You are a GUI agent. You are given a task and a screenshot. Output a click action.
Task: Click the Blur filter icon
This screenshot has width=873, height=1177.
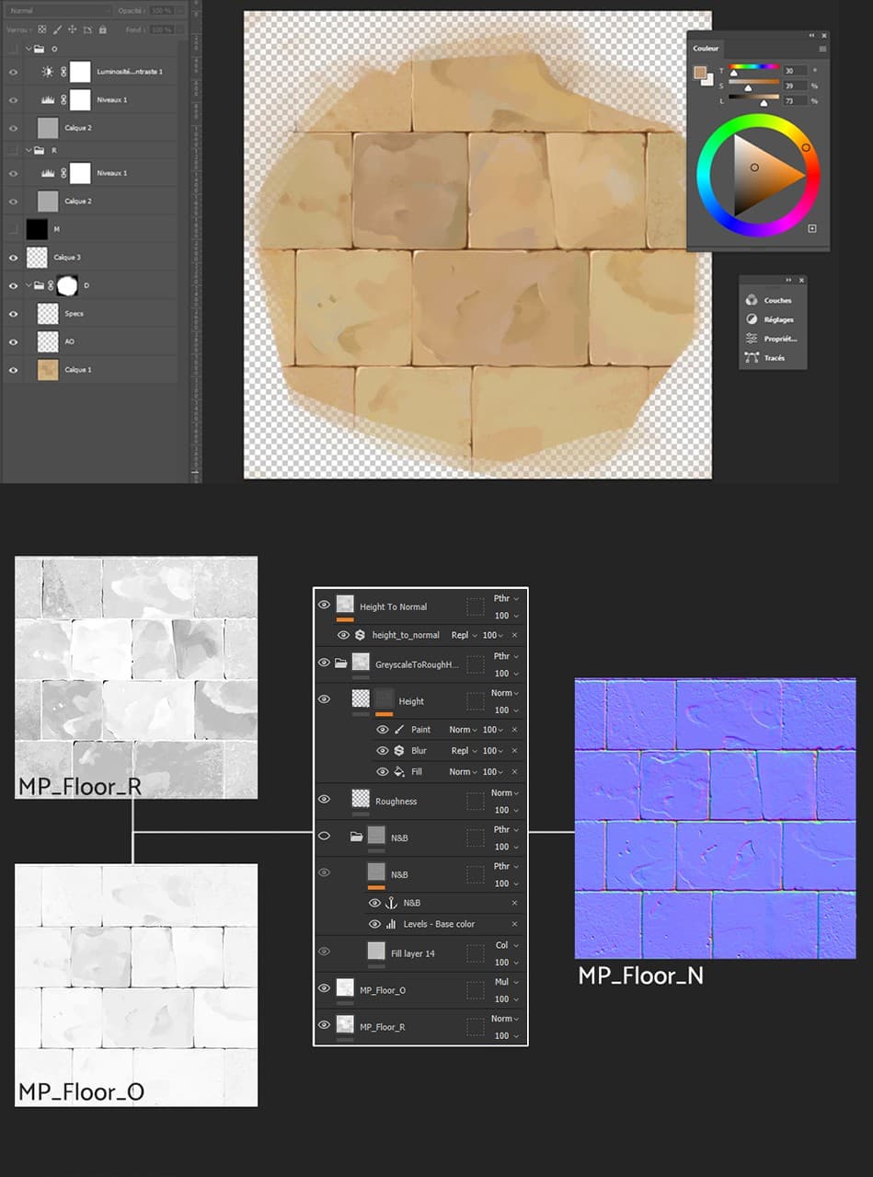coord(399,751)
